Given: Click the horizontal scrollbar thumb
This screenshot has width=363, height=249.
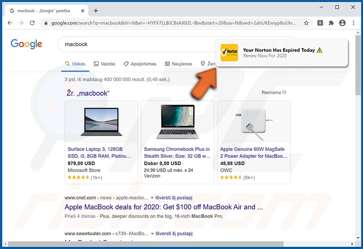Looking at the screenshot, I should pyautogui.click(x=146, y=244).
